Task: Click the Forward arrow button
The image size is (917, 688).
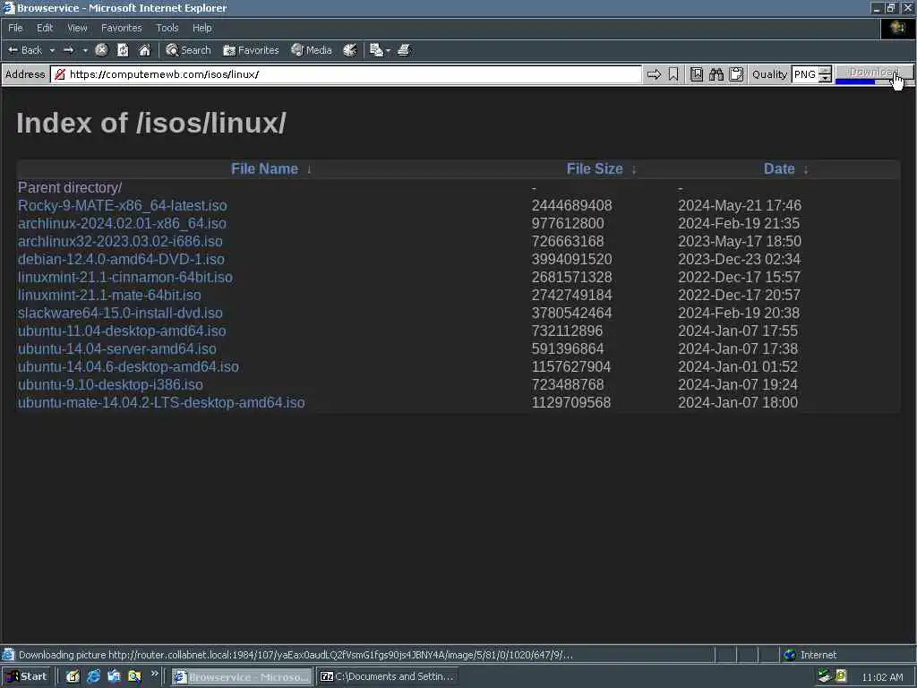Action: 68,50
